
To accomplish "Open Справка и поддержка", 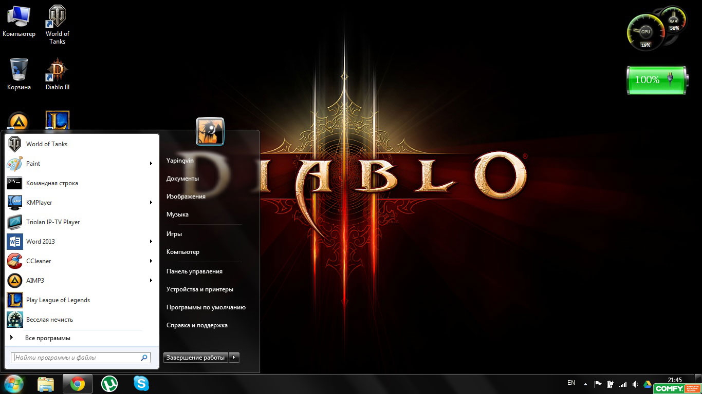I will click(197, 325).
